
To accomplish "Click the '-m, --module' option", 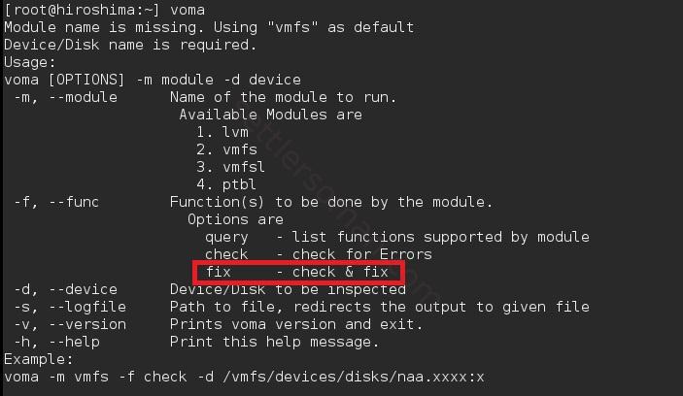I will click(66, 97).
